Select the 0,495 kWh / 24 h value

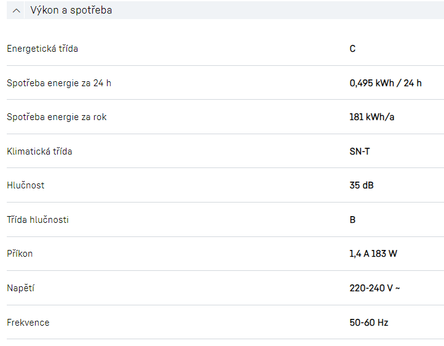pyautogui.click(x=386, y=83)
